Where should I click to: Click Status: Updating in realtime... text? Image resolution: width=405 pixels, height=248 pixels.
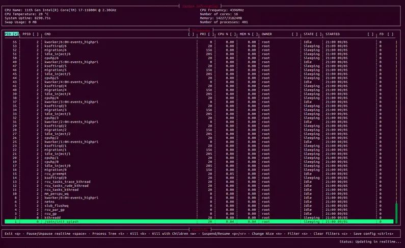[x=370, y=242]
